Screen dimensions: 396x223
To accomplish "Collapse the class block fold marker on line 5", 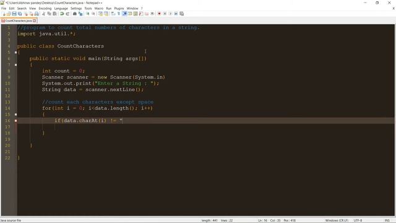I will (x=15, y=52).
